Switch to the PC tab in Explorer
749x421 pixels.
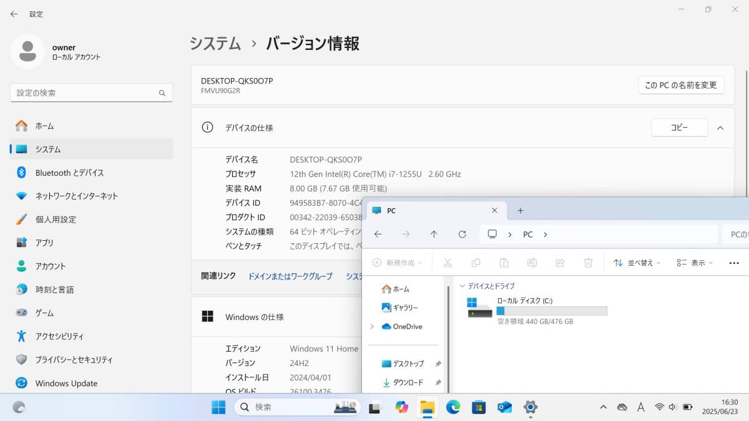pos(412,210)
